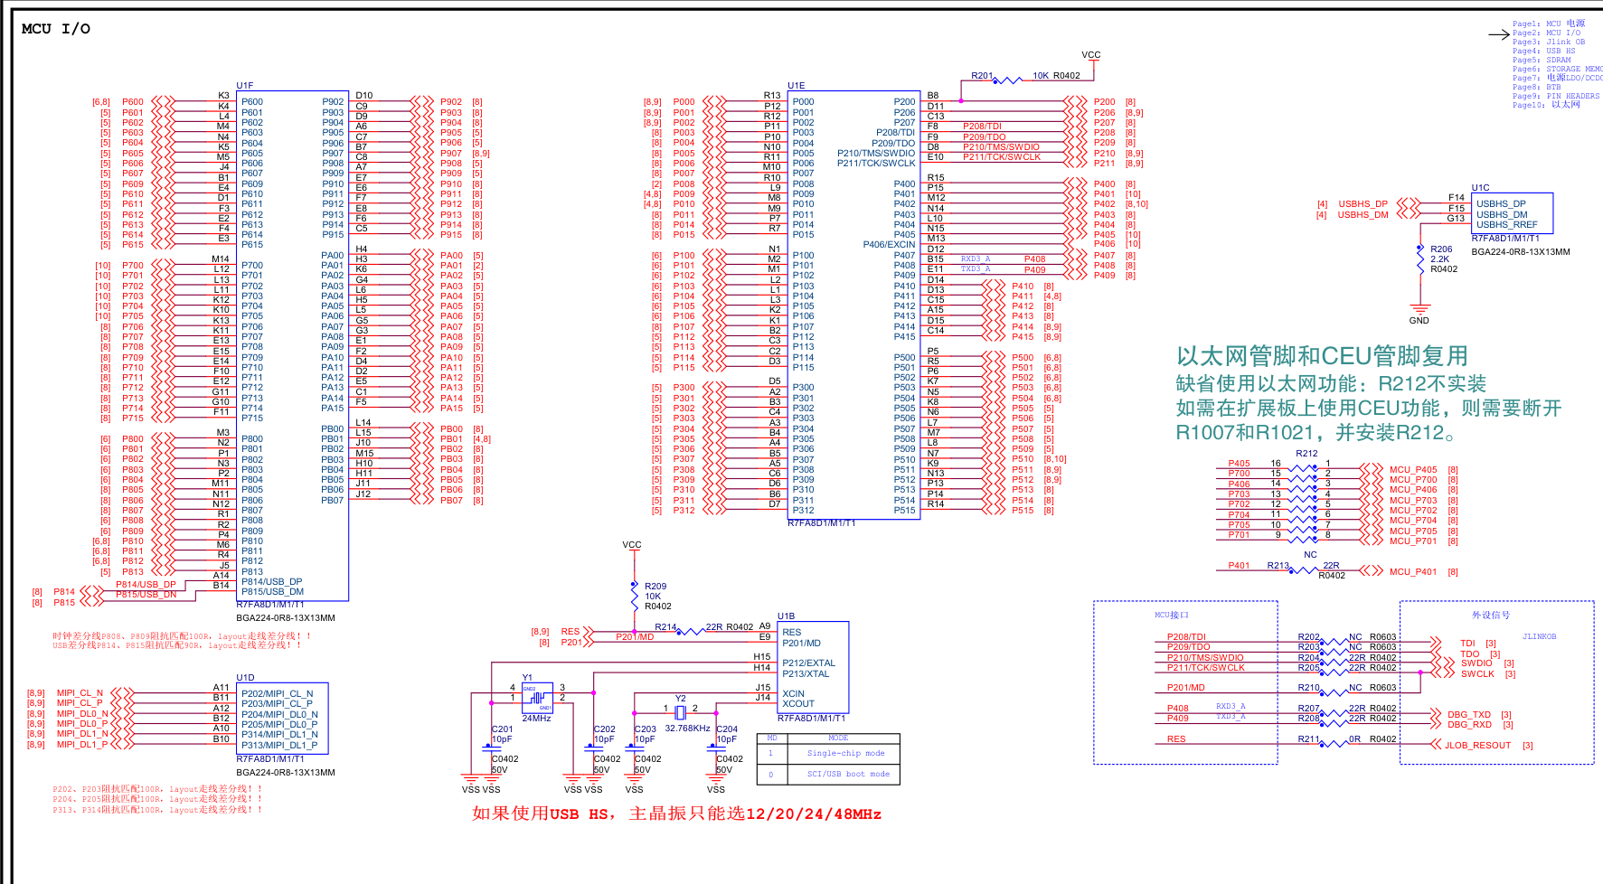
Task: Click the 24MHz crystal frequency label
Action: pos(536,719)
